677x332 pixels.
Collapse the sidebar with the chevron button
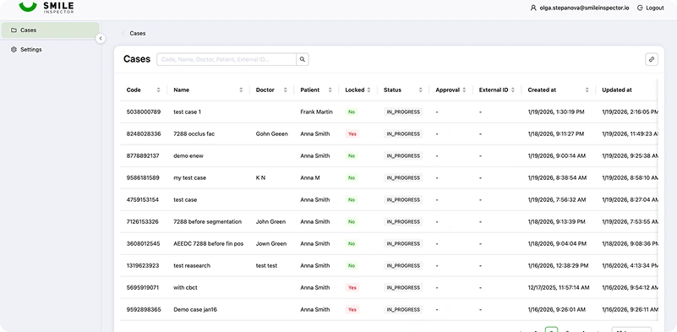[x=101, y=38]
